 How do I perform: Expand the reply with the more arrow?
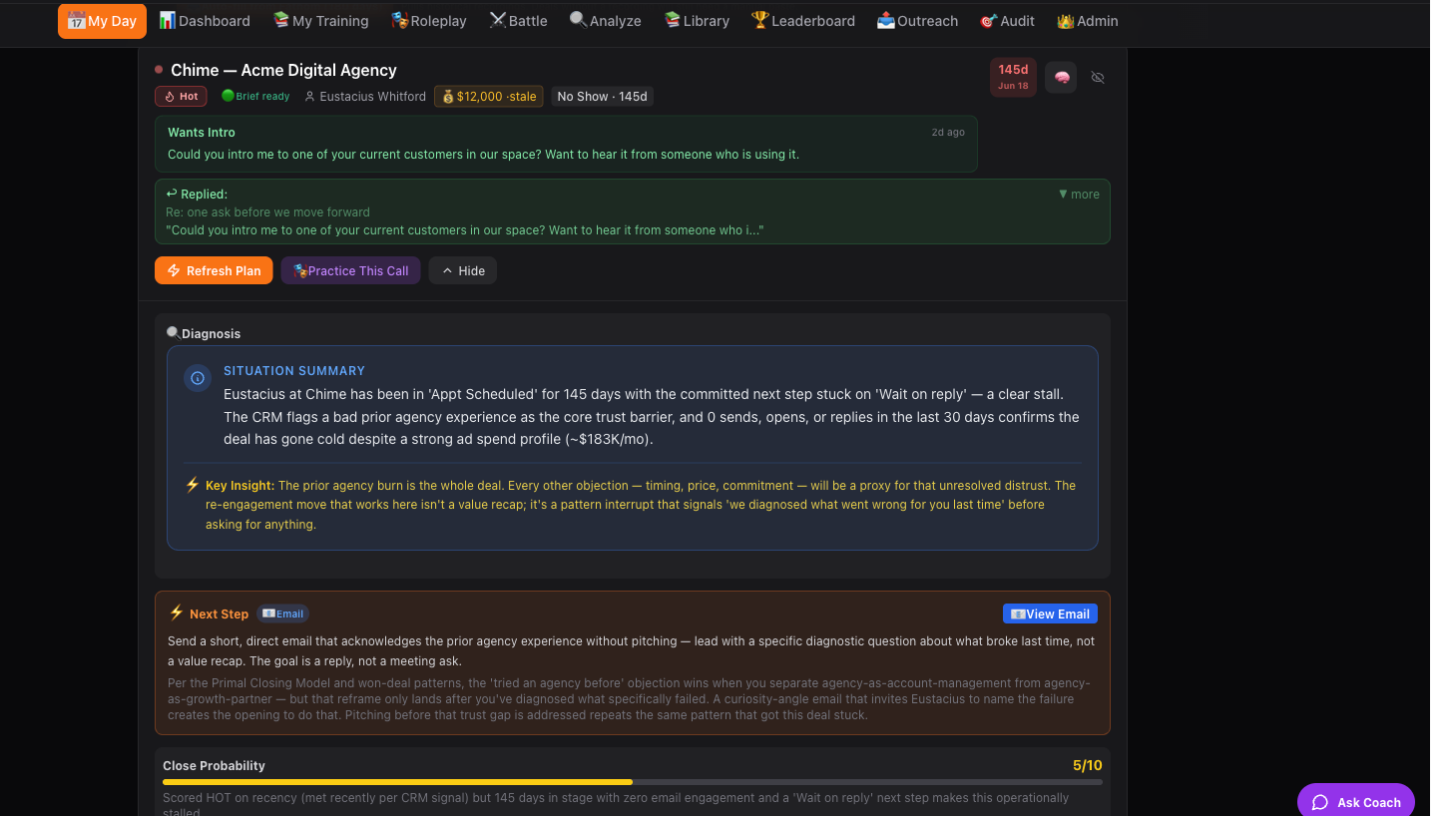tap(1079, 195)
